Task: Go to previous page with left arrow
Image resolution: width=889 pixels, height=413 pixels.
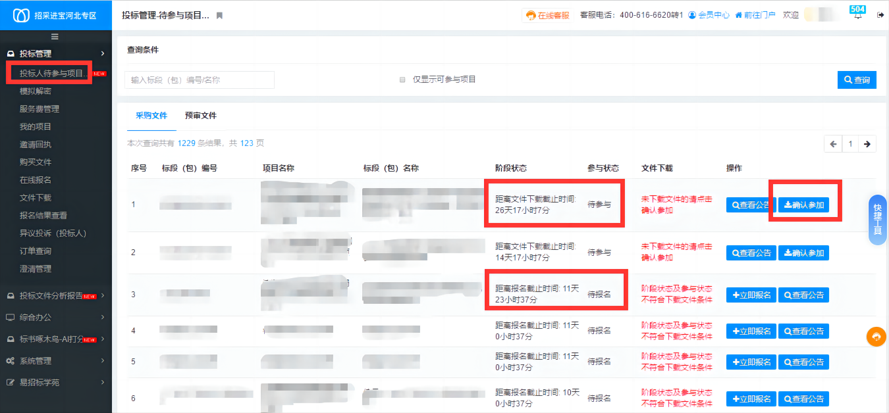Action: point(833,144)
